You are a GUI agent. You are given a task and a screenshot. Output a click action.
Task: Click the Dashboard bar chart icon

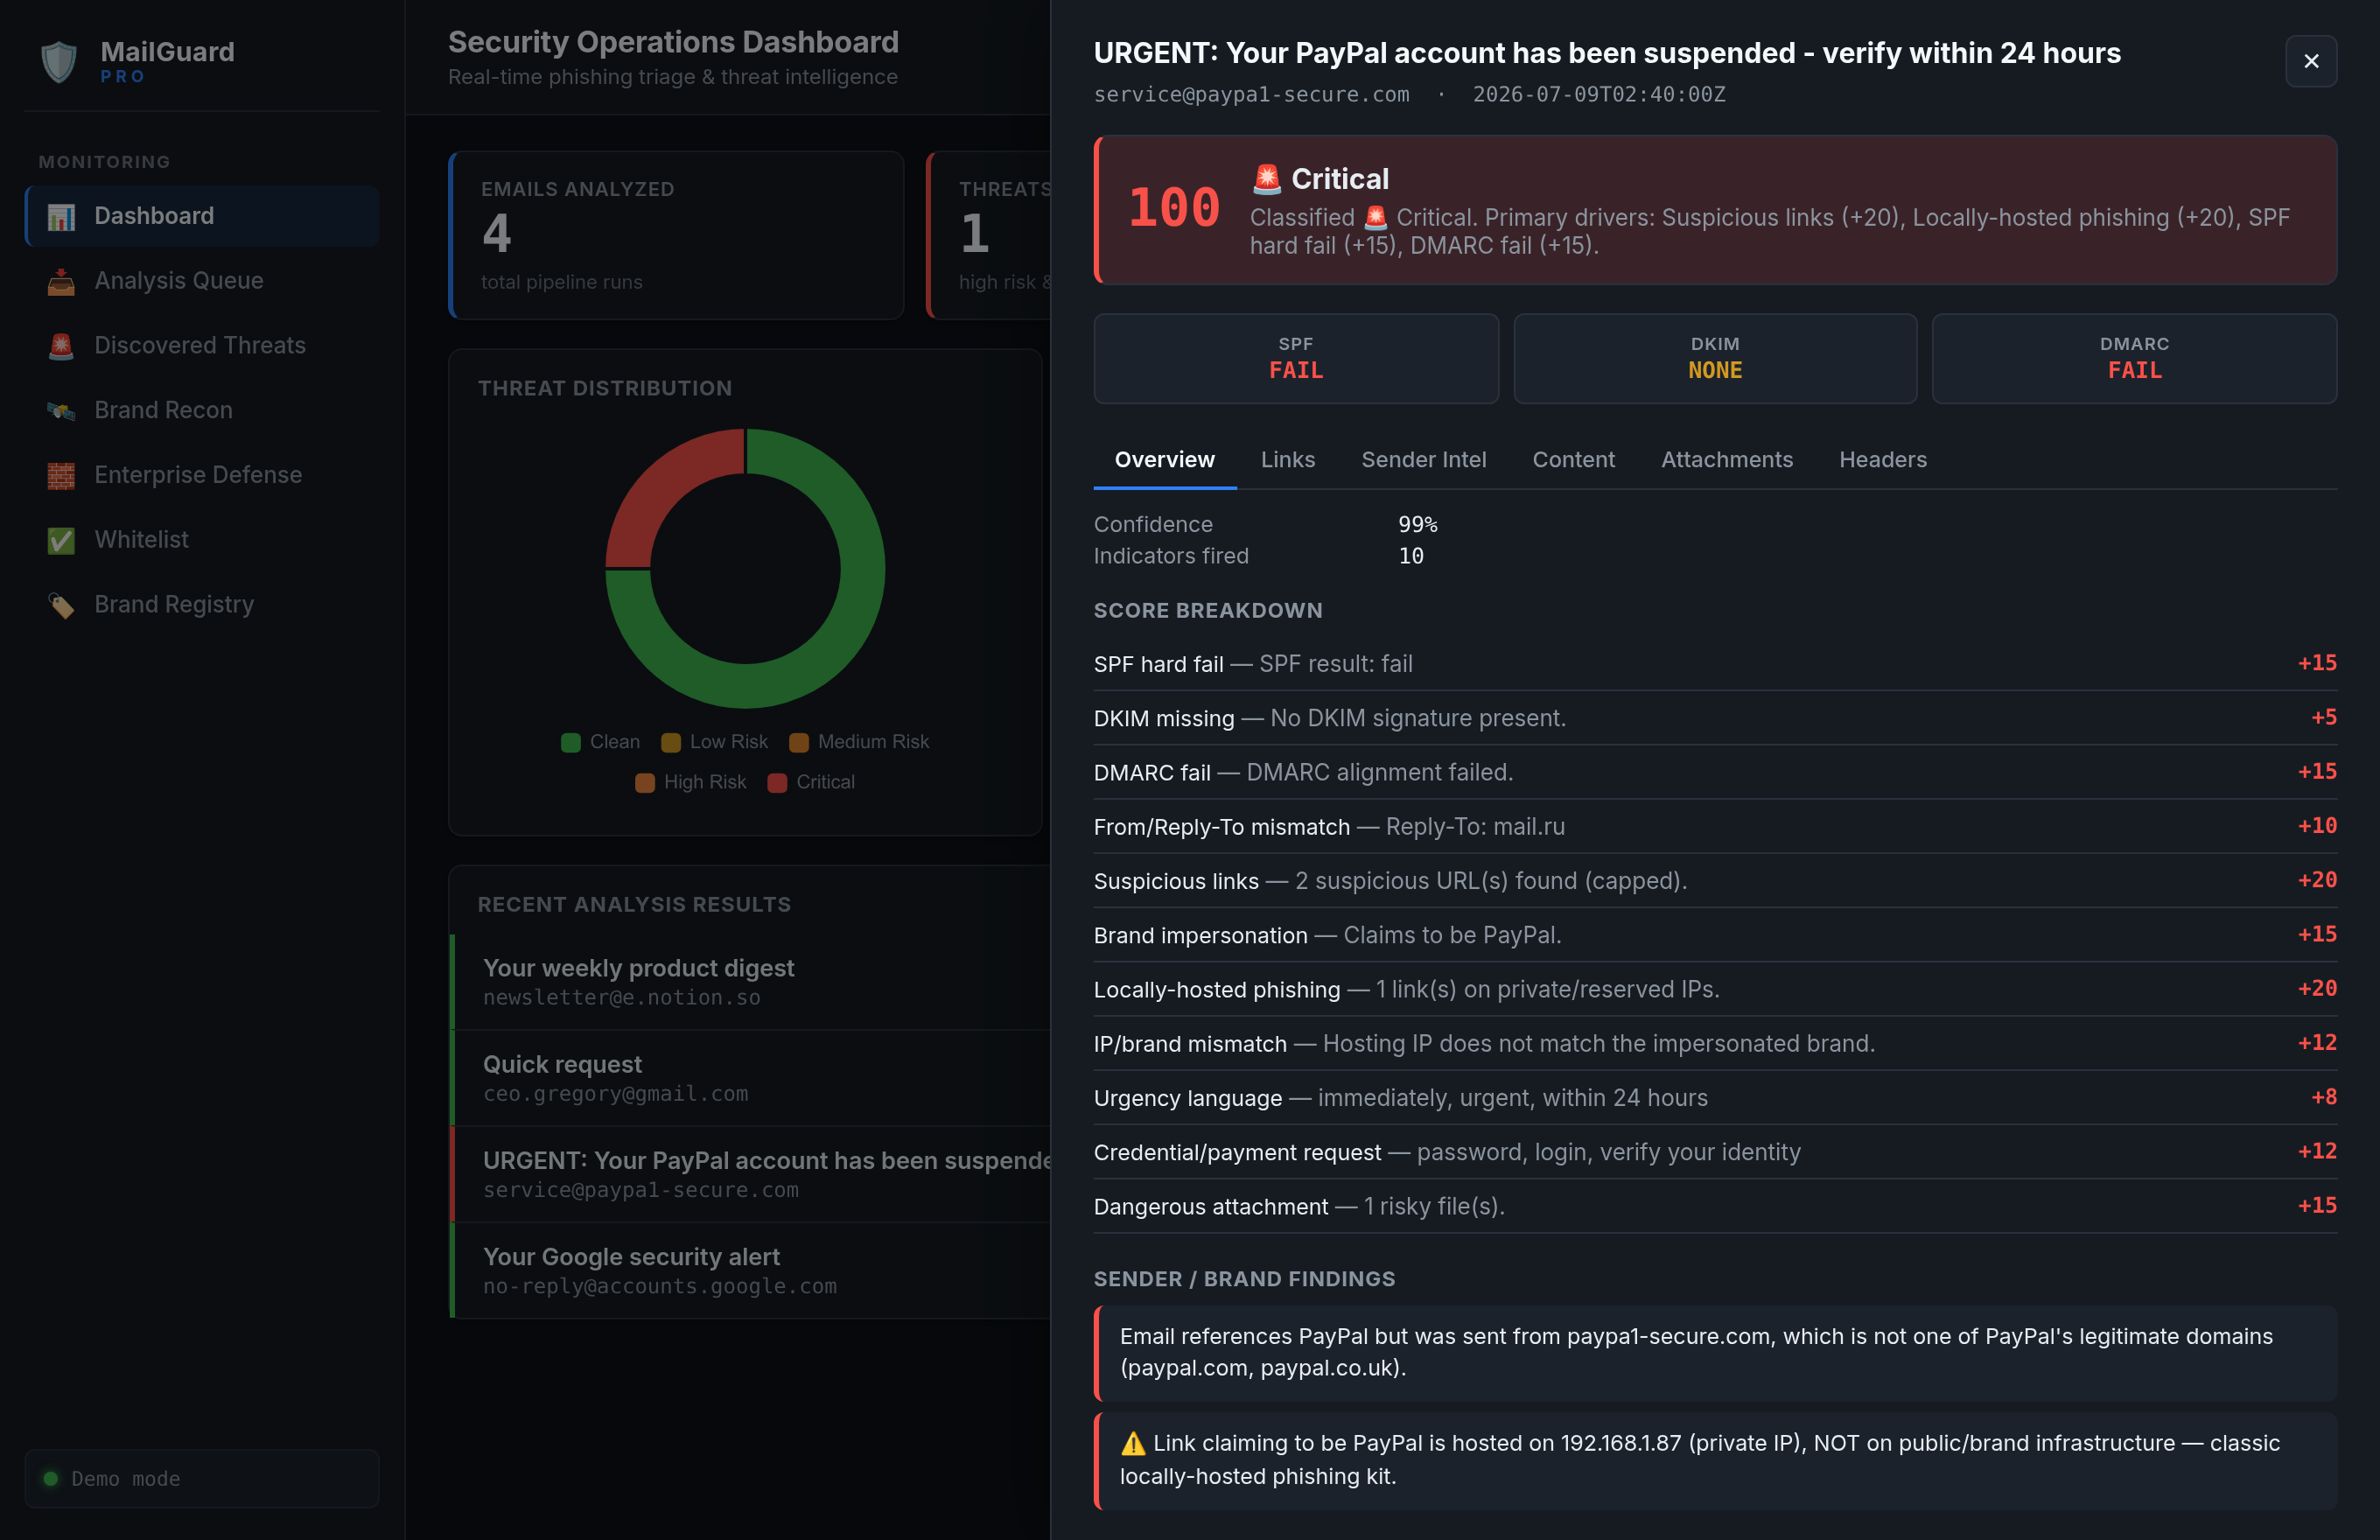61,216
